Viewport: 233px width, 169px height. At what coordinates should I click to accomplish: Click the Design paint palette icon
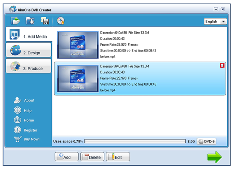click(15, 50)
